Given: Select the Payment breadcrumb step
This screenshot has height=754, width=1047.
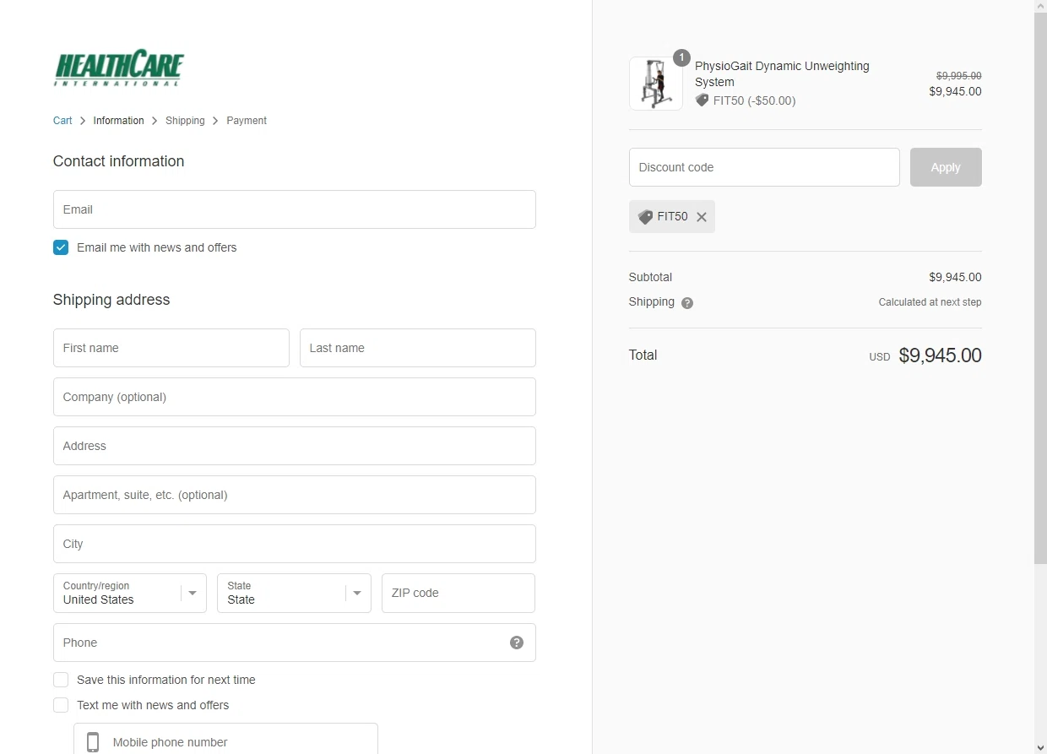Looking at the screenshot, I should point(247,121).
